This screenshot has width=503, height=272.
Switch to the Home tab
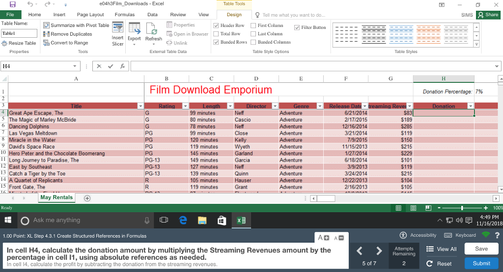point(35,15)
